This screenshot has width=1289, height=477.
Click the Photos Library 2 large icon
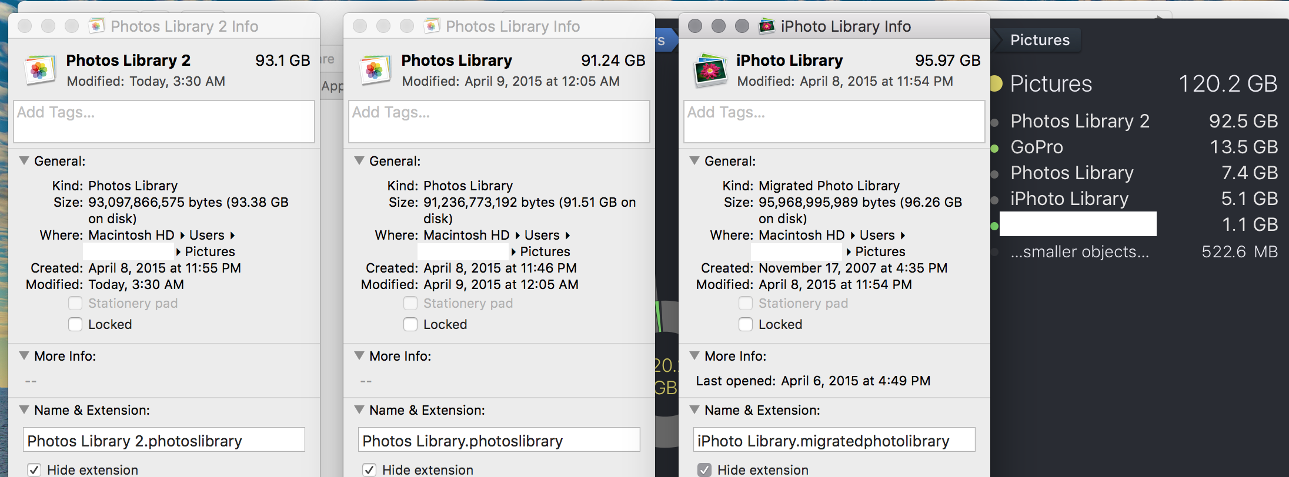[39, 70]
